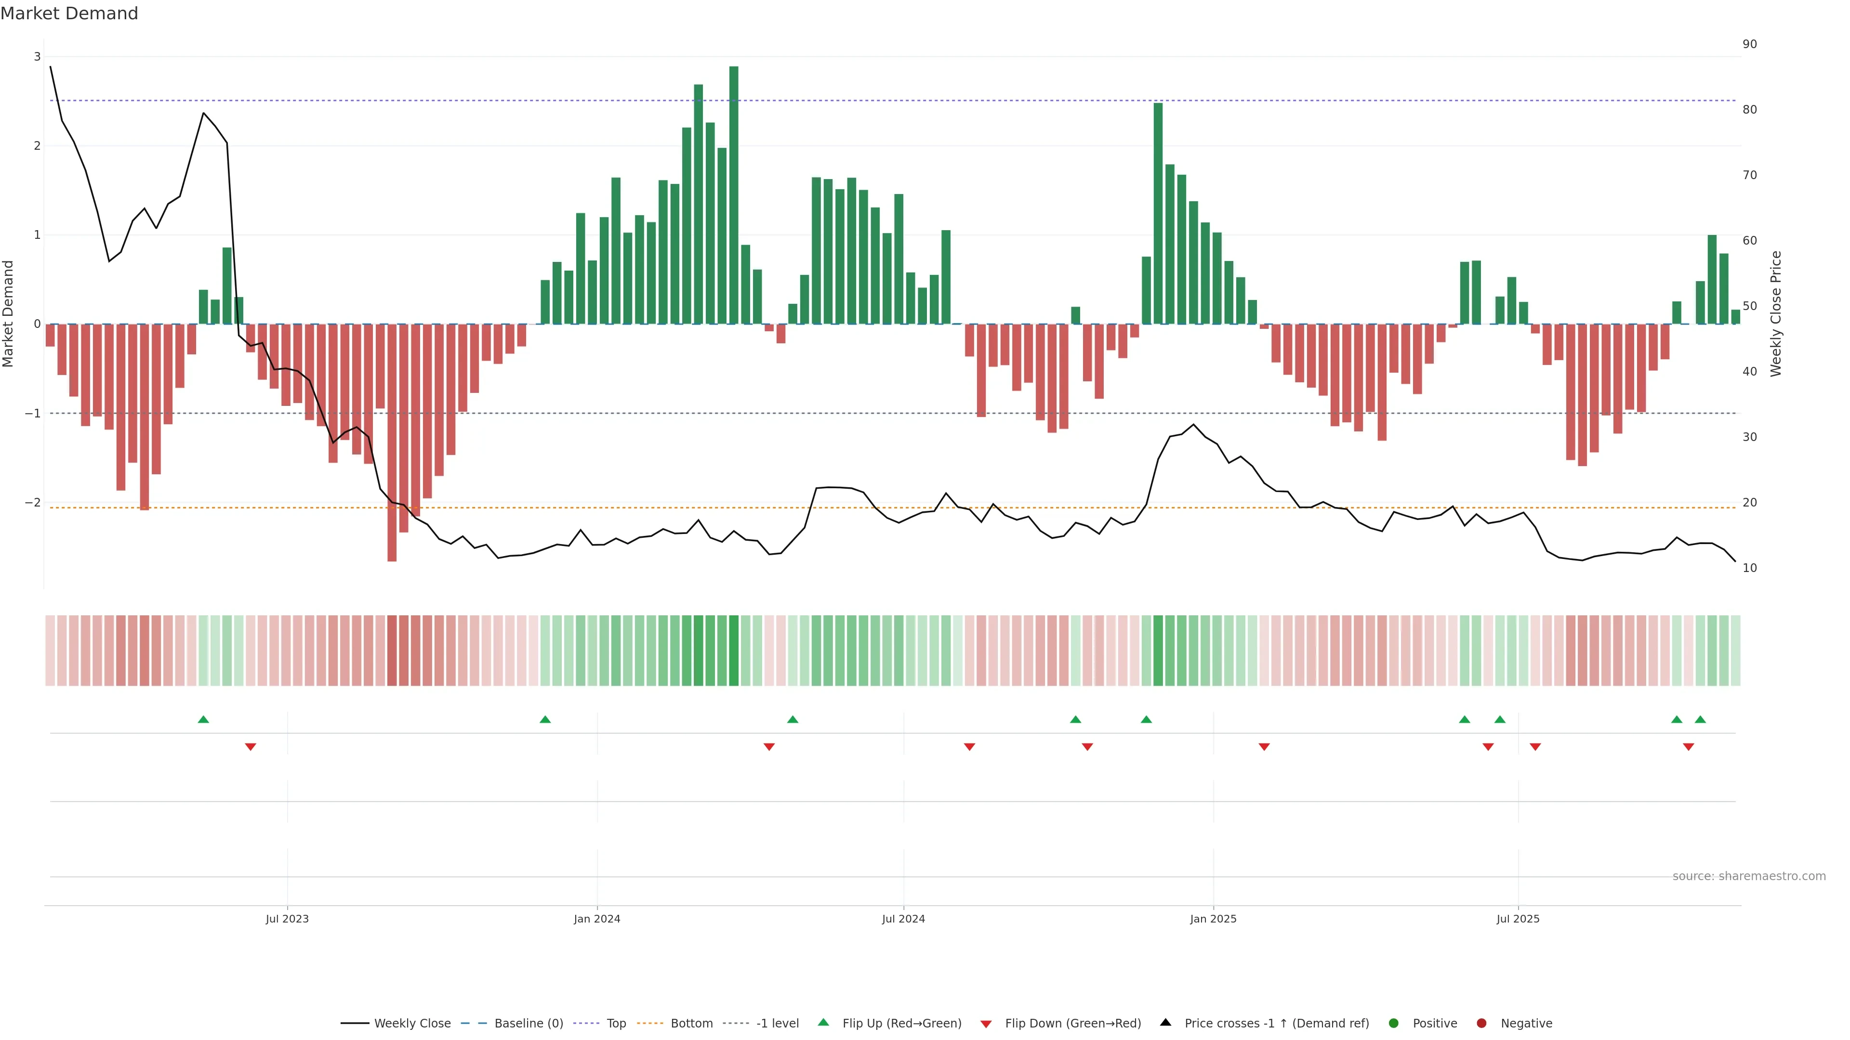
Task: Click the first green flip-up marker before Jul 2023
Action: [x=203, y=720]
